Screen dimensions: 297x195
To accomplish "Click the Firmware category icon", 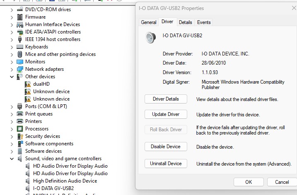I will click(x=20, y=17).
